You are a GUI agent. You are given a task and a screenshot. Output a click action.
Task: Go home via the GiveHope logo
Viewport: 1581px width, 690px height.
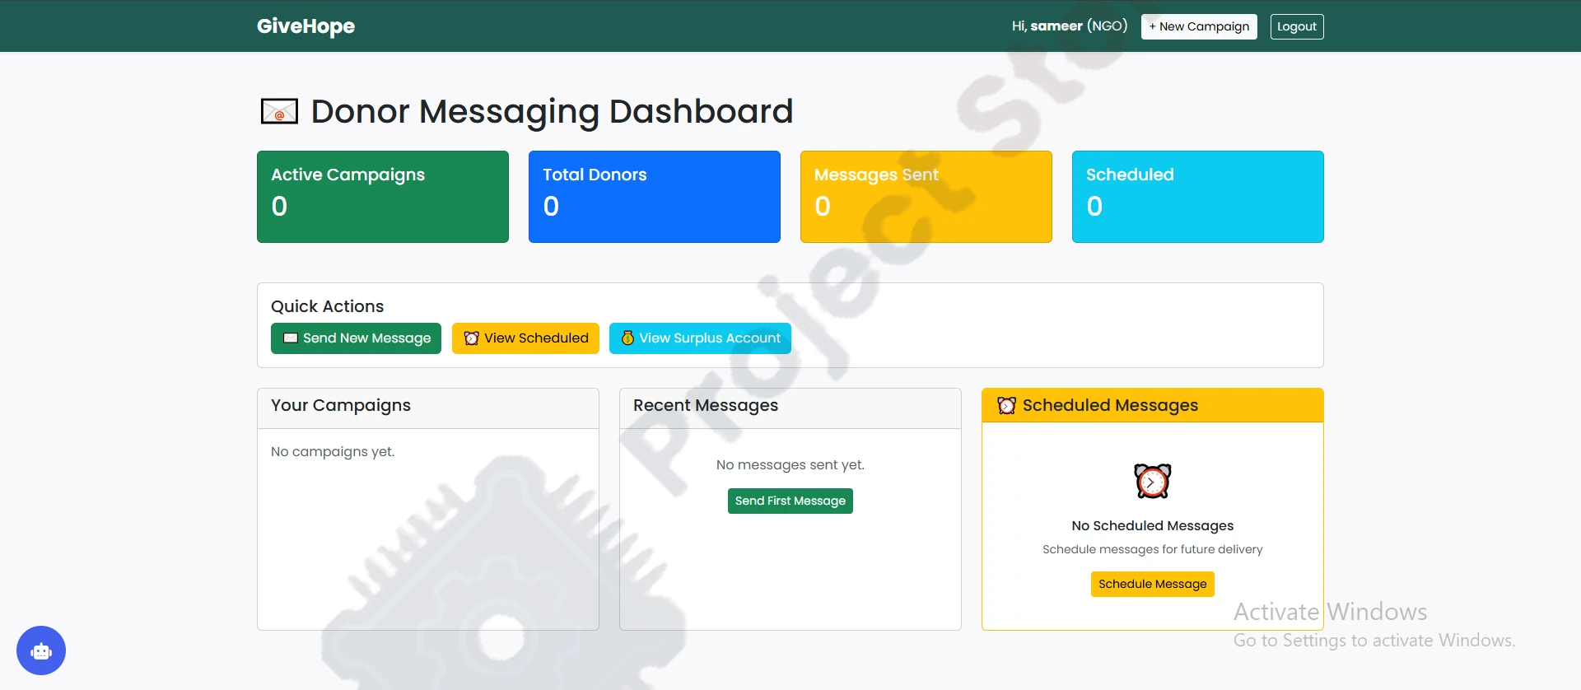click(305, 26)
